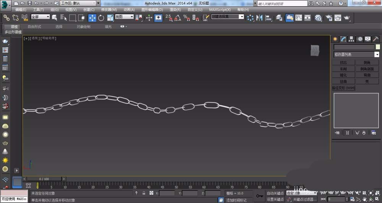Activate the Select and Scale tool
The height and width of the screenshot is (203, 382).
110,18
